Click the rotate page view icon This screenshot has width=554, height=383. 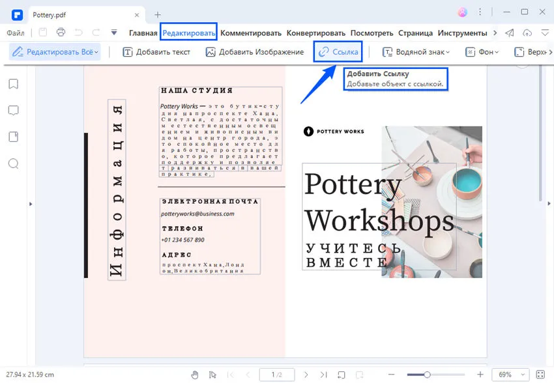(342, 375)
